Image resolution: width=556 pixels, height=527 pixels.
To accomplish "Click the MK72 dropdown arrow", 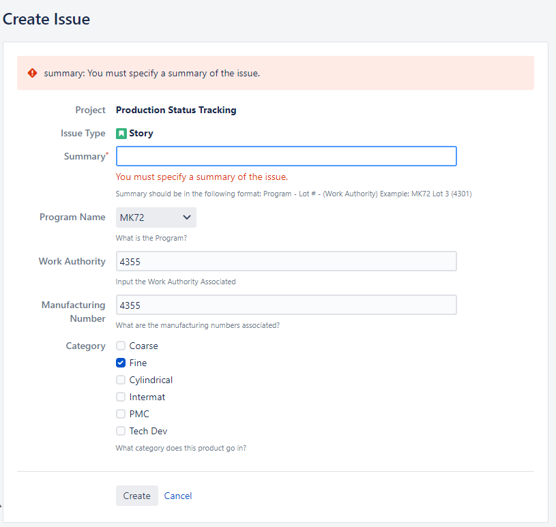I will pyautogui.click(x=187, y=217).
